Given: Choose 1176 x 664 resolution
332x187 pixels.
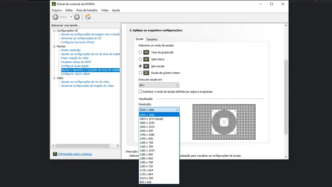Looking at the screenshot, I should click(x=159, y=170).
